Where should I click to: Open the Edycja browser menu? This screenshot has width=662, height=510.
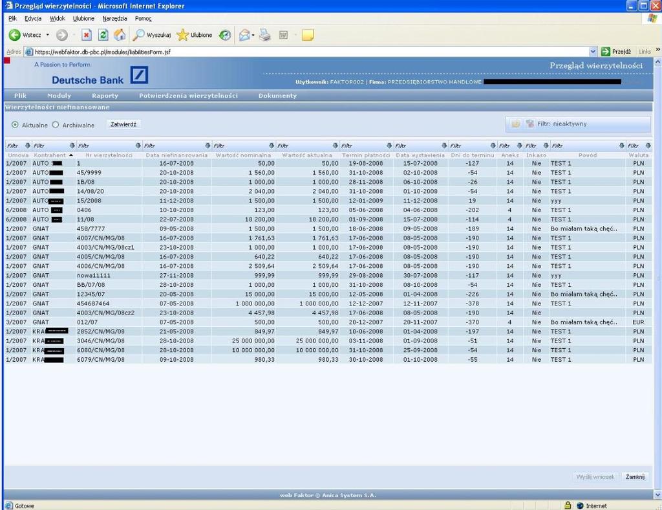(33, 19)
